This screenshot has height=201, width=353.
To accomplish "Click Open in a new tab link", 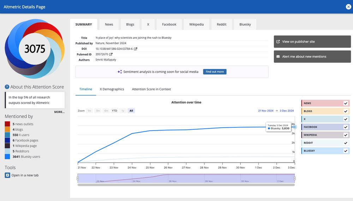I will coord(25,175).
